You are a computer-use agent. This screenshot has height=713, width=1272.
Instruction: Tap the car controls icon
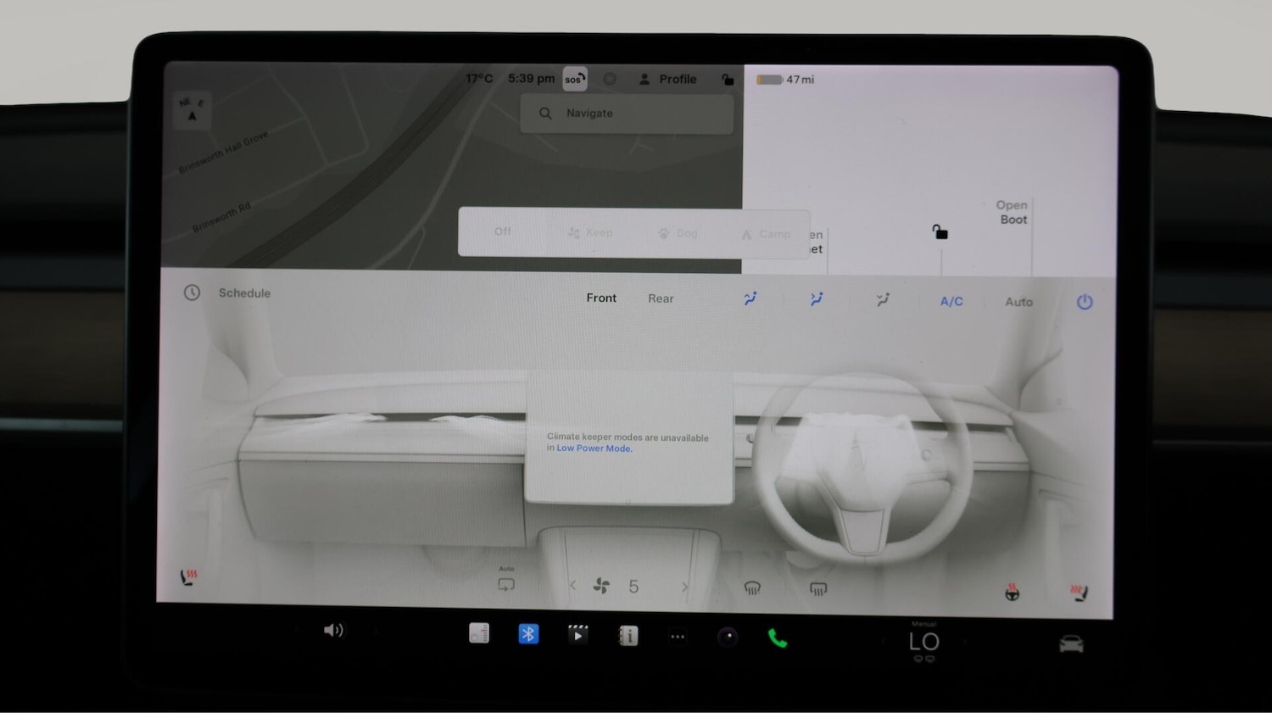[x=1071, y=644]
